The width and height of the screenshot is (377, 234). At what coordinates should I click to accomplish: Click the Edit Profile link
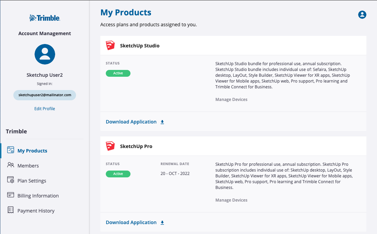coord(45,109)
